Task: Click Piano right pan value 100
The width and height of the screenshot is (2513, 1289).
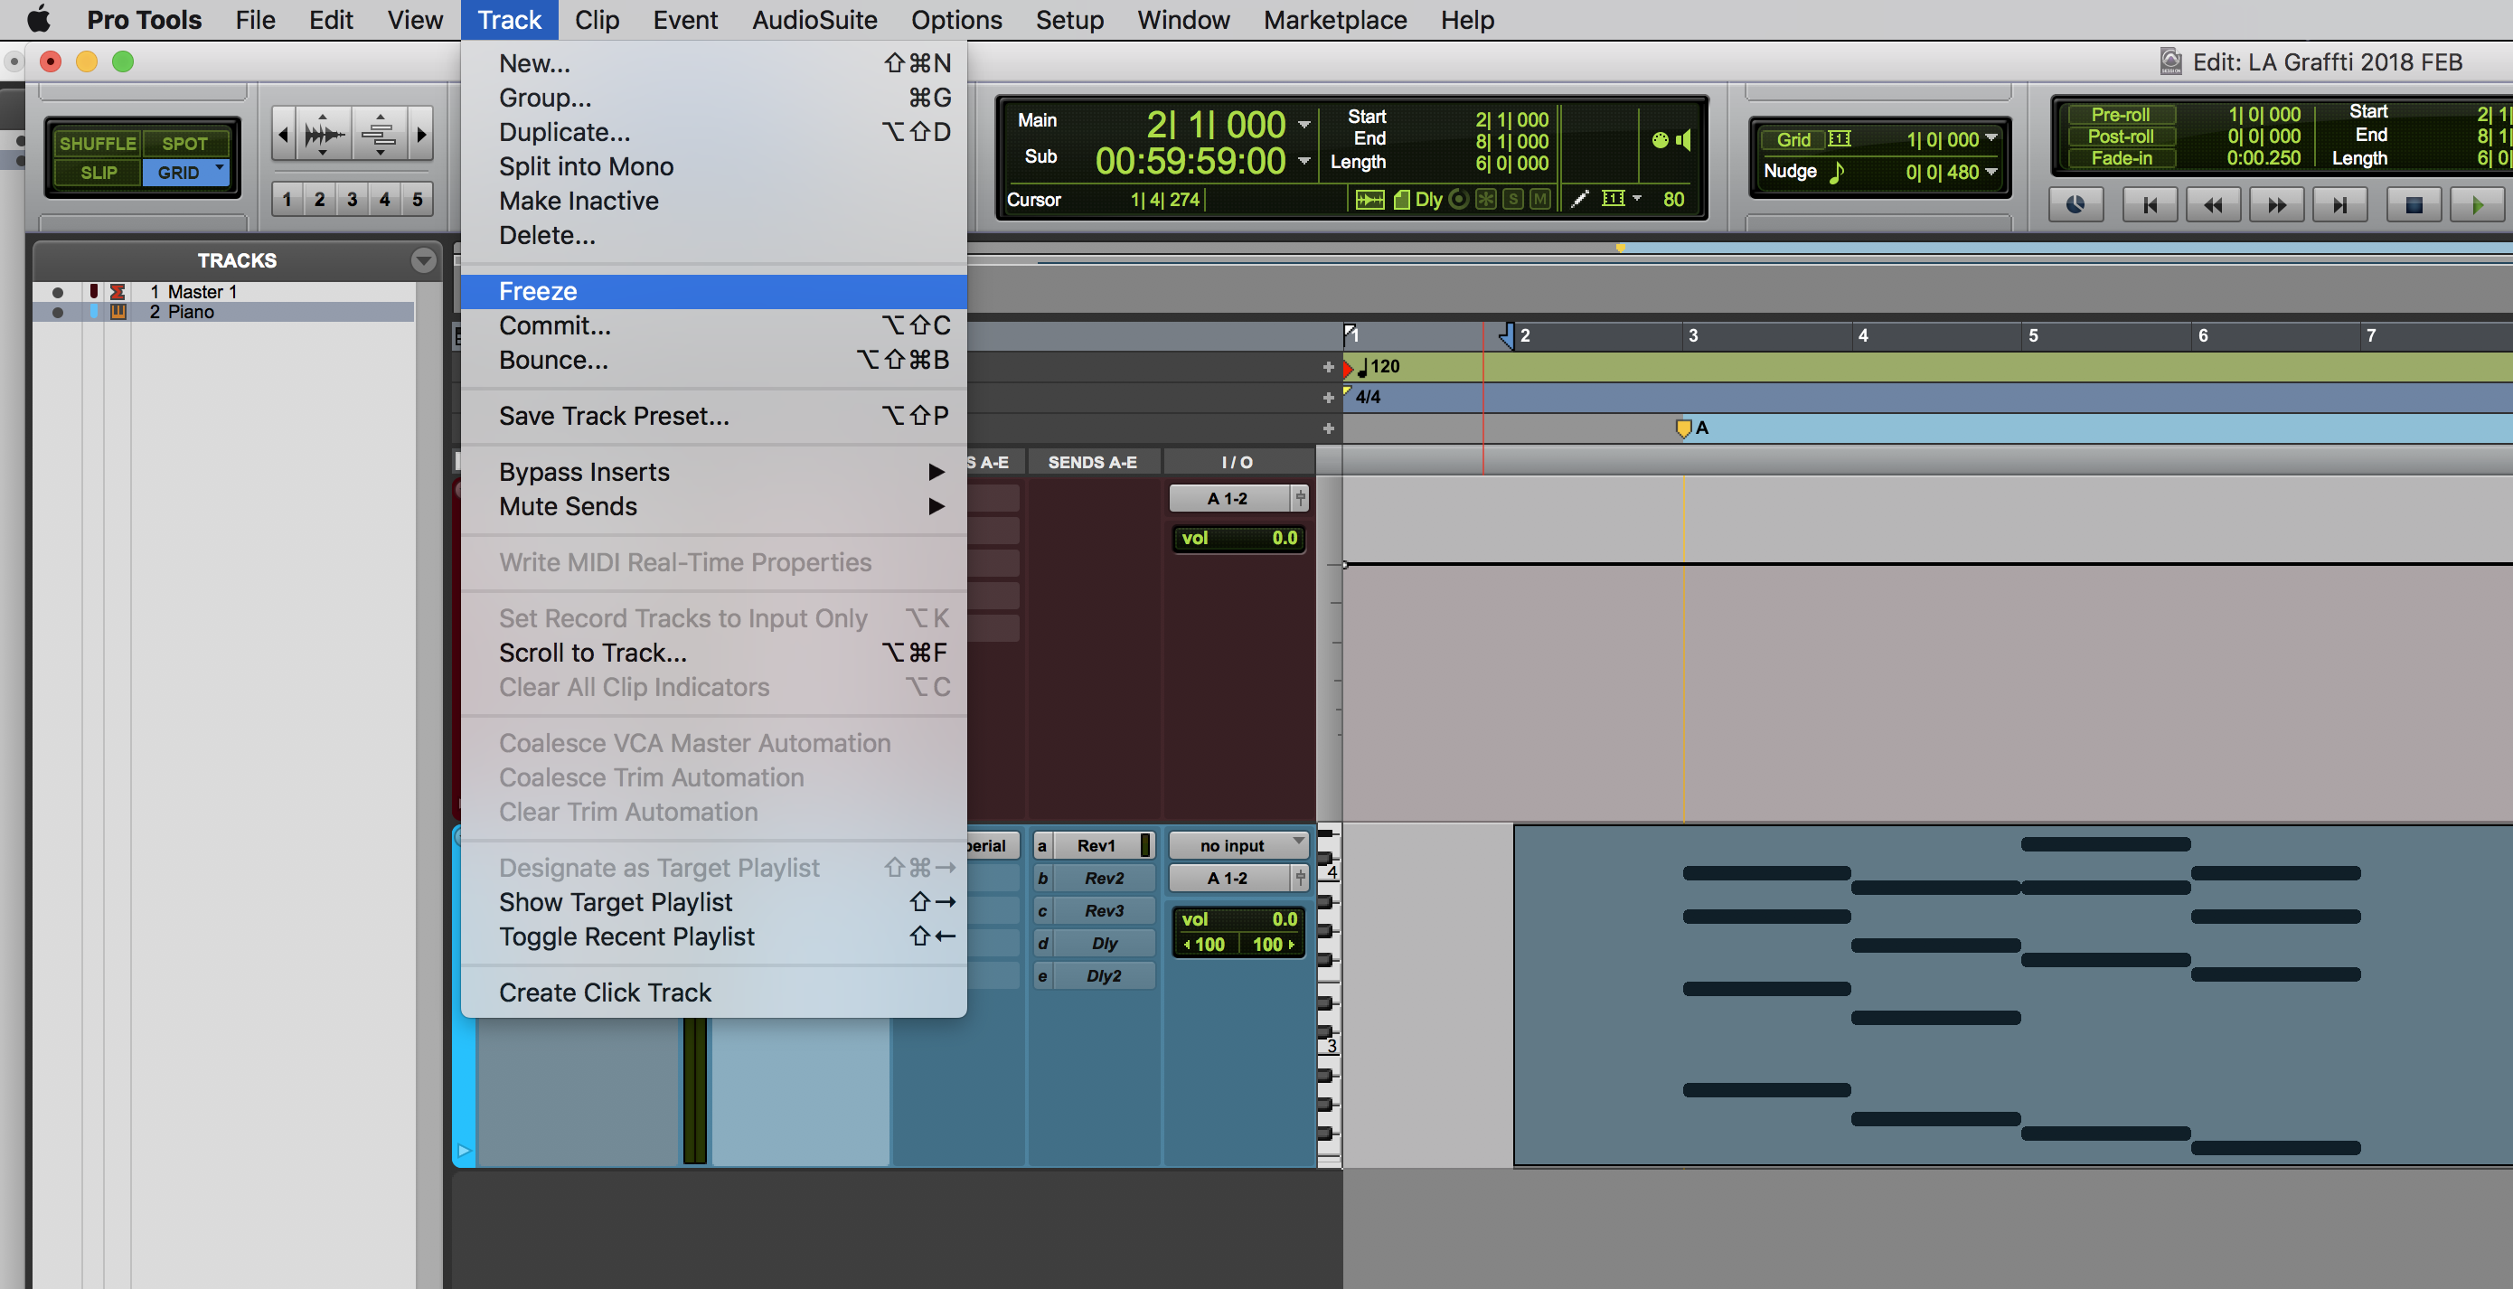Action: (1270, 944)
